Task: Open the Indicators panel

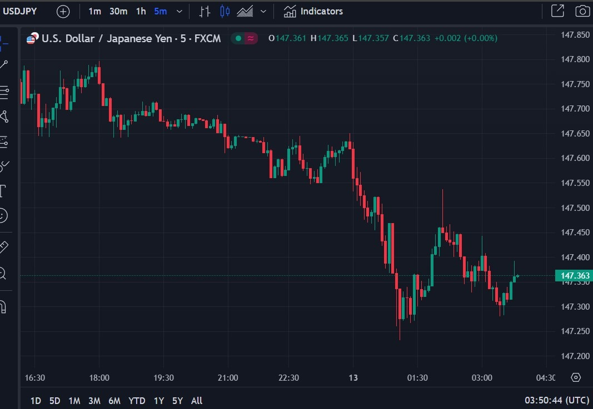Action: coord(313,12)
